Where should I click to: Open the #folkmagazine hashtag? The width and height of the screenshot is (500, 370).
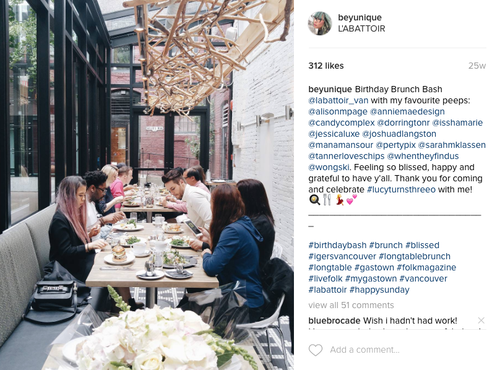click(426, 268)
